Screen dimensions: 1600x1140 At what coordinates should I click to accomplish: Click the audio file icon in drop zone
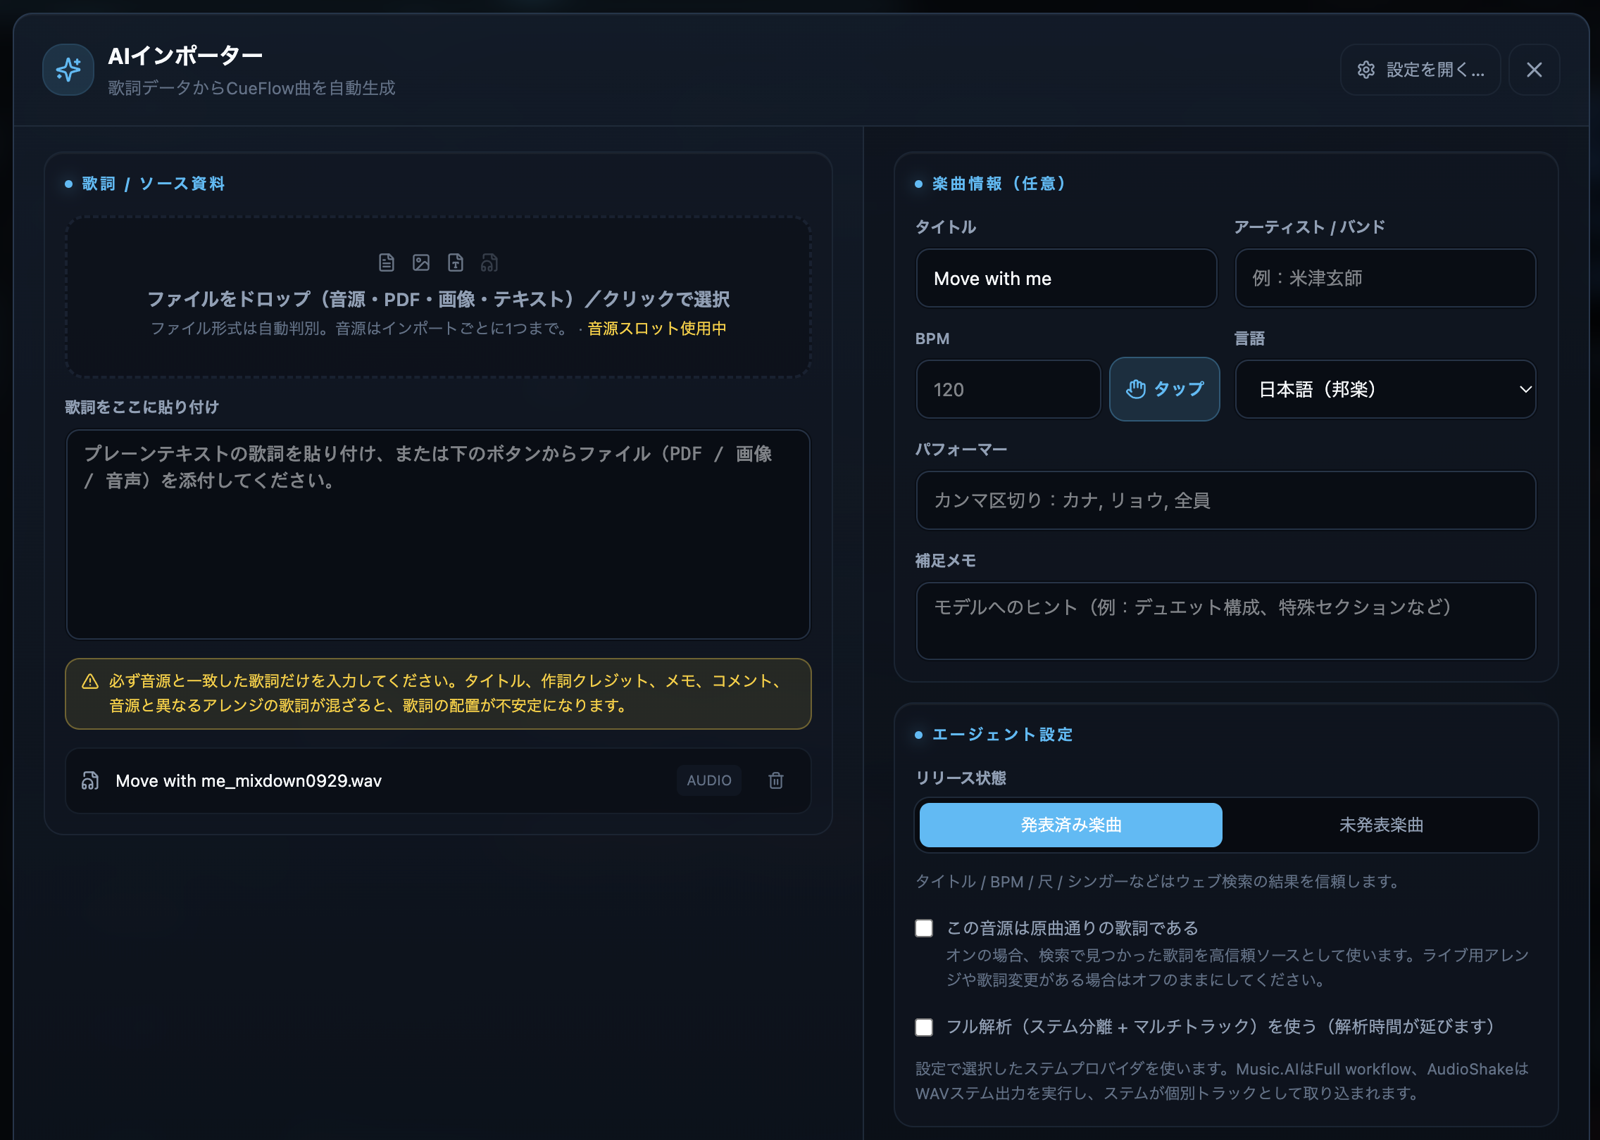[489, 262]
